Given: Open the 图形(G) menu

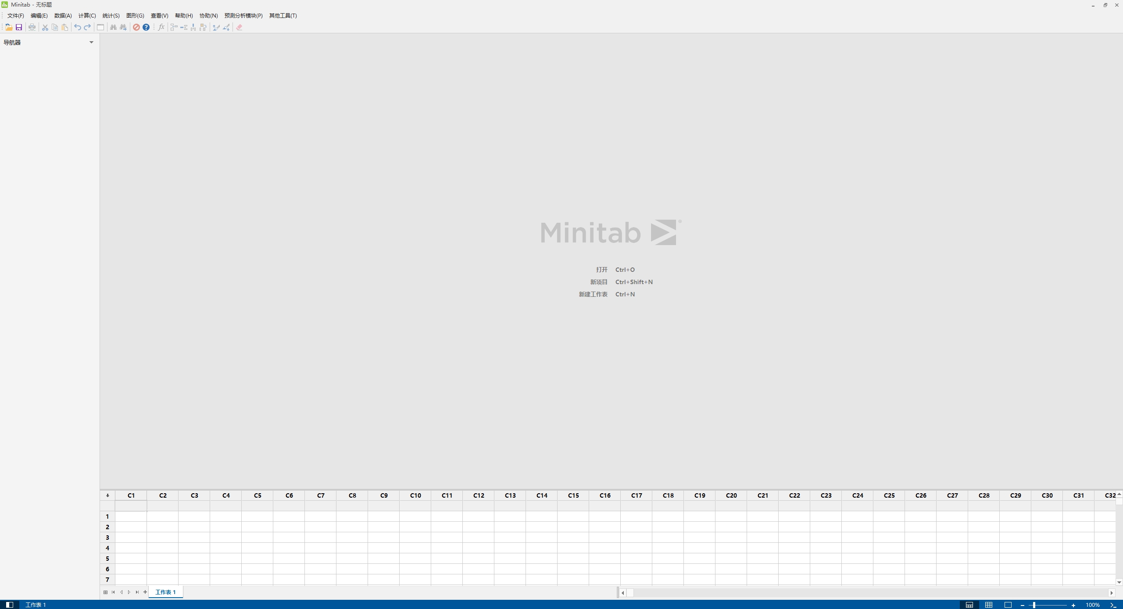Looking at the screenshot, I should [135, 16].
